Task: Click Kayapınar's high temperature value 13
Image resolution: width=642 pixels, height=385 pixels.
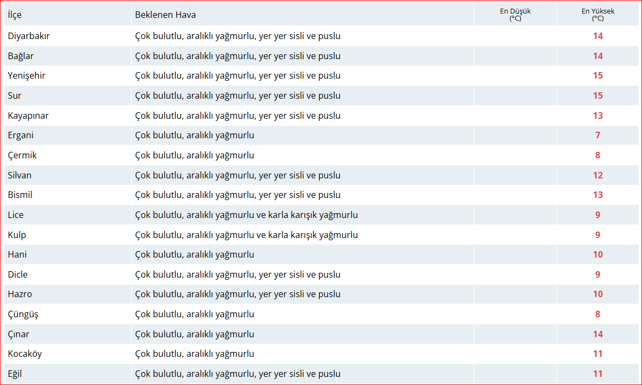Action: coord(598,116)
